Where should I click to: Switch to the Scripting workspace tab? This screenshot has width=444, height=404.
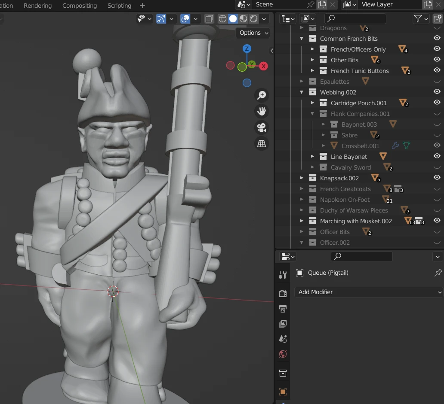(119, 6)
